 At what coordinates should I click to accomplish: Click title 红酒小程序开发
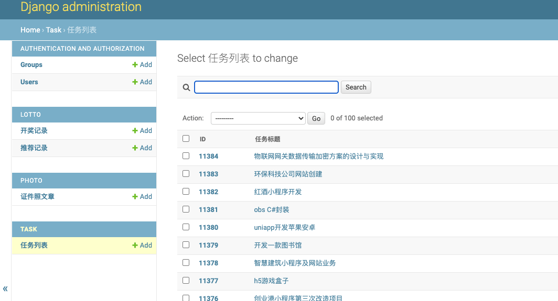[x=277, y=192]
